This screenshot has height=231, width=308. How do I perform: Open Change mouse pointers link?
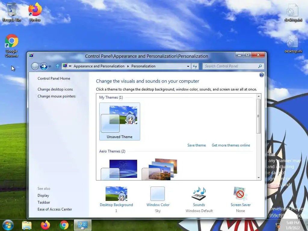pos(57,96)
